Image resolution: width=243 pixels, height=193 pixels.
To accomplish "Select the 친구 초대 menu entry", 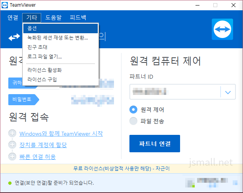I will [x=61, y=47].
